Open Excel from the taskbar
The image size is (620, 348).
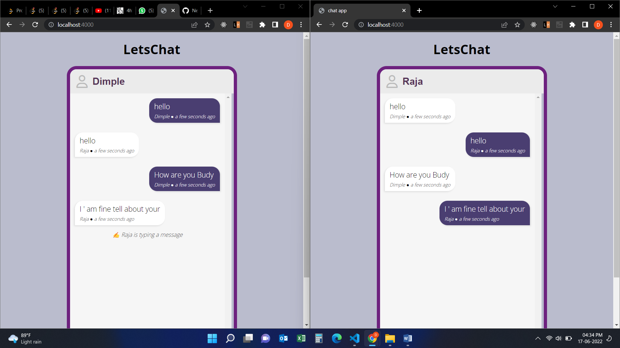click(x=301, y=339)
